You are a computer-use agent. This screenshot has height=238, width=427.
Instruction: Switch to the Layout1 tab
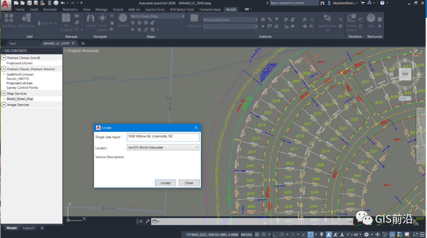tap(28, 228)
